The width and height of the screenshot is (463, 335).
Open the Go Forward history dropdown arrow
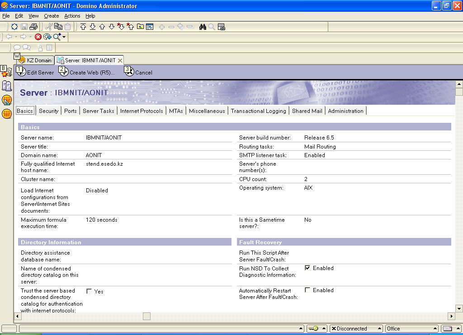point(30,37)
